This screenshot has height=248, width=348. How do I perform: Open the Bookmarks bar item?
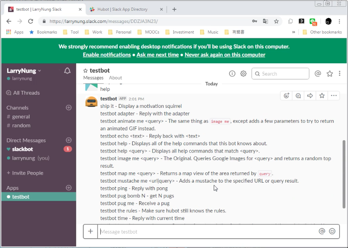pyautogui.click(x=43, y=32)
